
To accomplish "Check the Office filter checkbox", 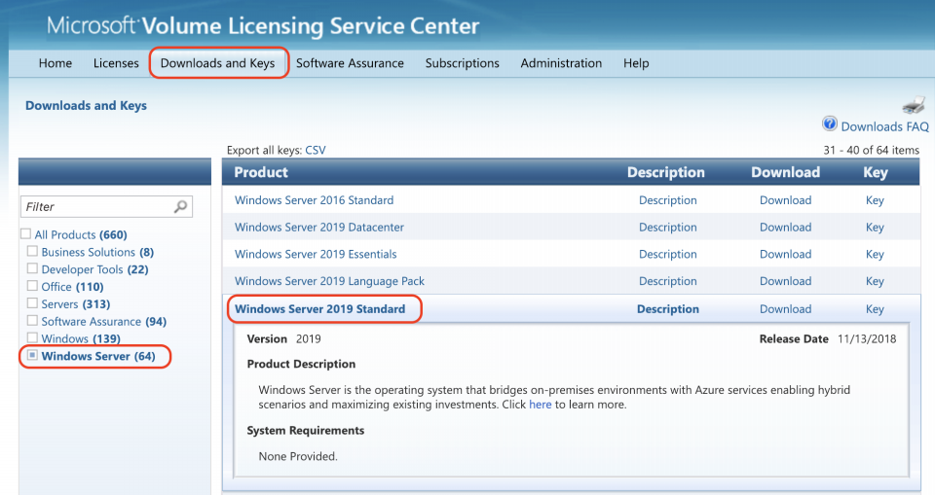I will (x=32, y=287).
